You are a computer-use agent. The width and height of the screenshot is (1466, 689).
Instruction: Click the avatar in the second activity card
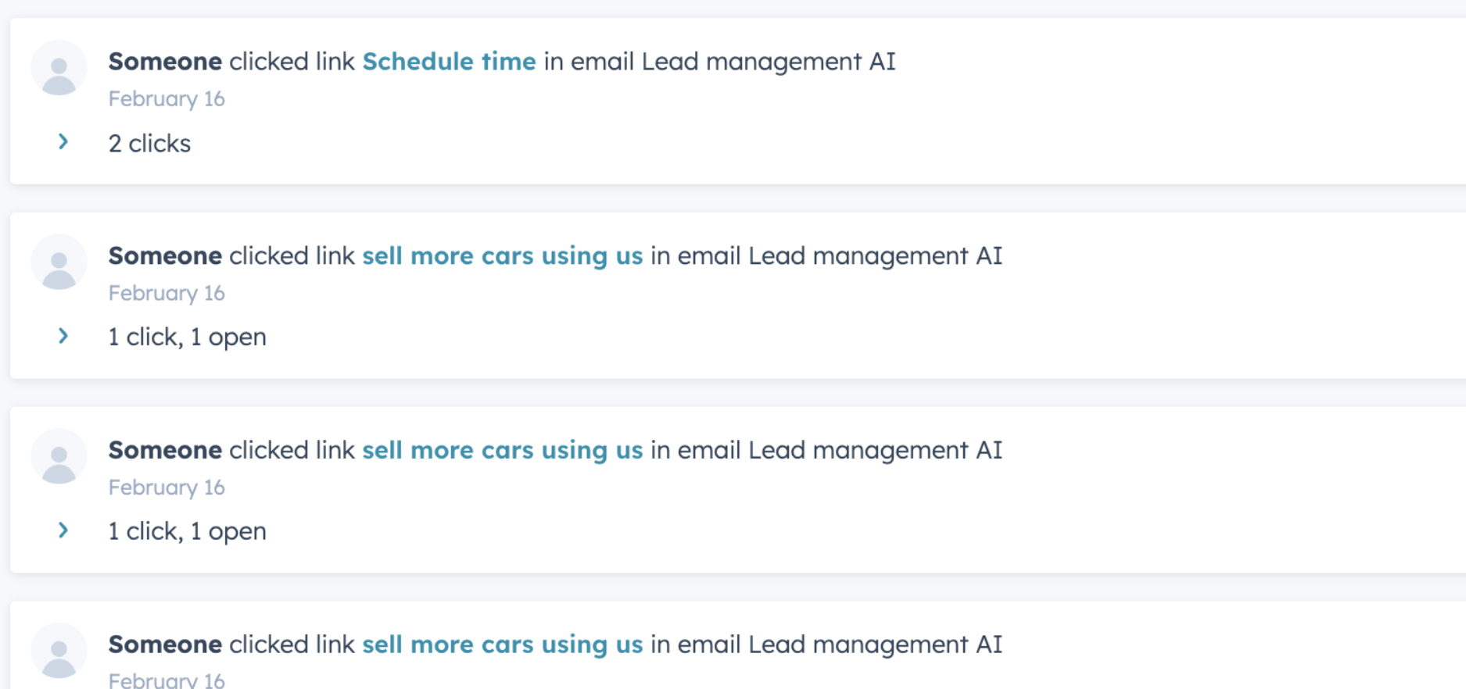coord(59,262)
